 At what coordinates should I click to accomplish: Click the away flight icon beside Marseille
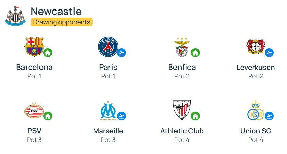click(121, 116)
